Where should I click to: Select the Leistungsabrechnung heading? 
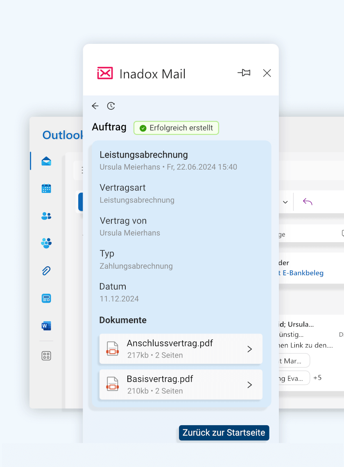pos(144,155)
